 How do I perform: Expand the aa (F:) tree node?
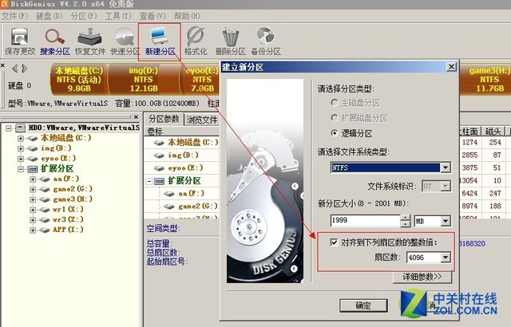pos(33,179)
